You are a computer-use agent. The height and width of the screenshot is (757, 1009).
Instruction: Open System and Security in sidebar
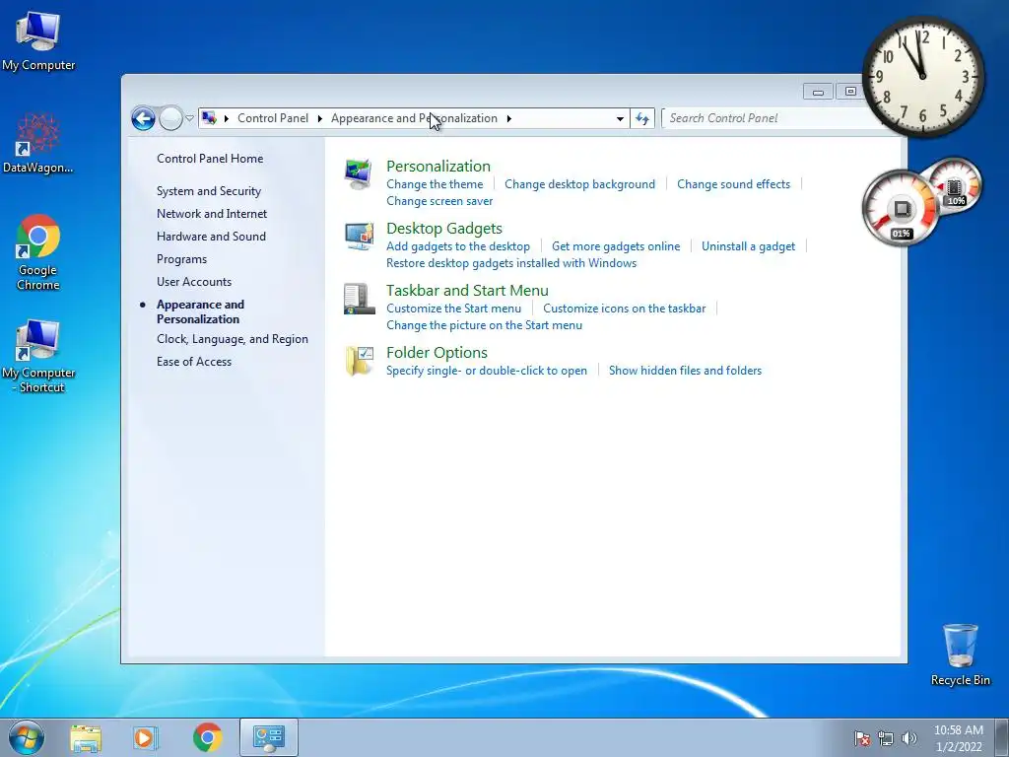click(209, 191)
